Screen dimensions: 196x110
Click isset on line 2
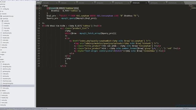[53, 8]
